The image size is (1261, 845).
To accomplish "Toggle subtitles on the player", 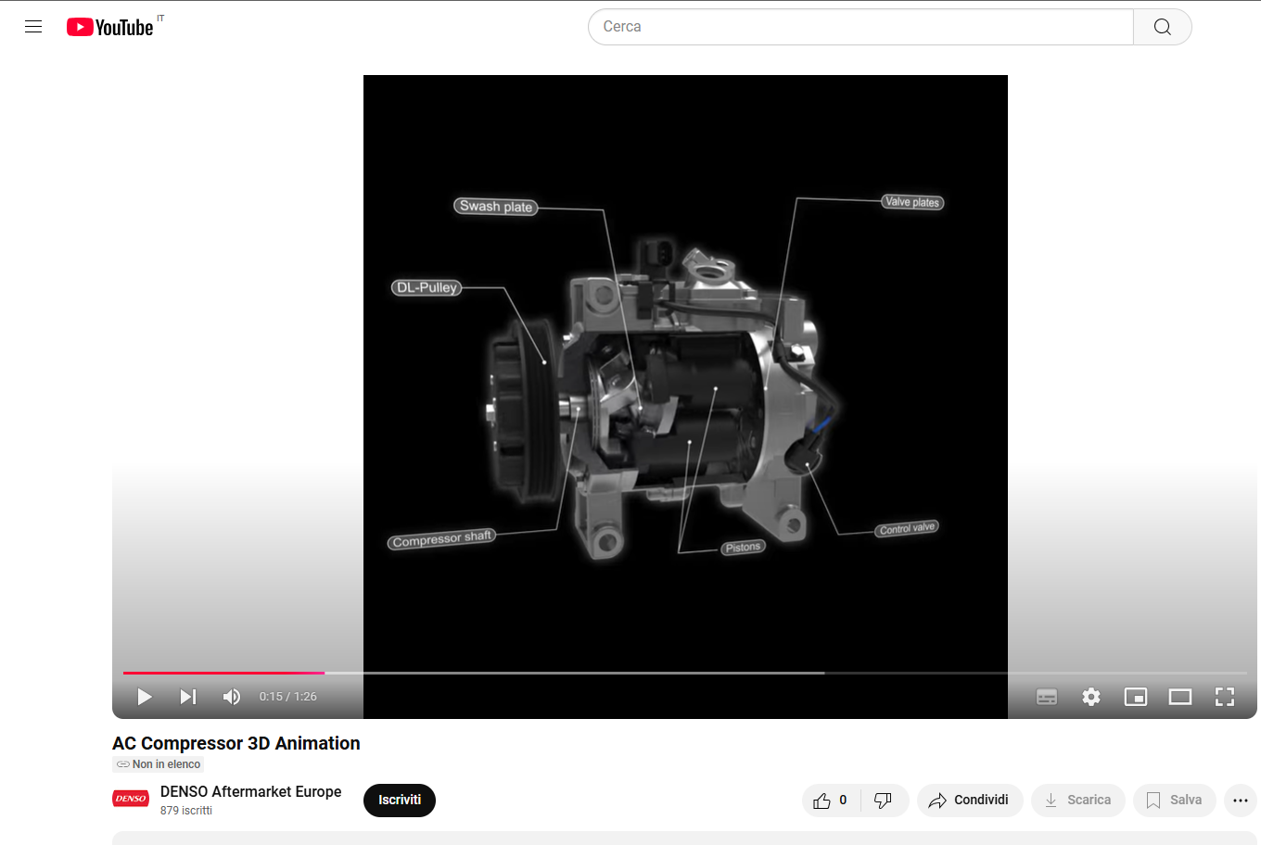I will coord(1047,697).
